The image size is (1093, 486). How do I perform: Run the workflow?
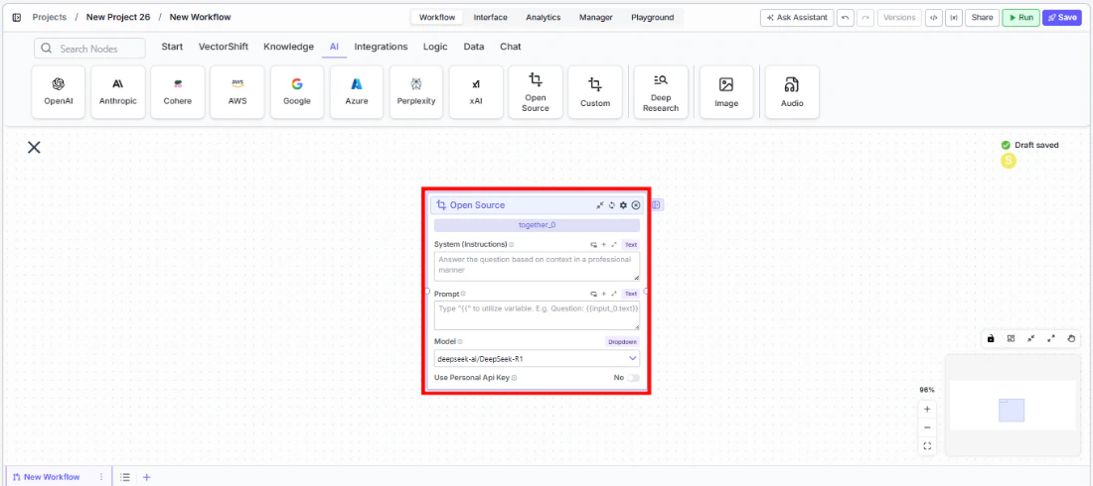tap(1021, 18)
